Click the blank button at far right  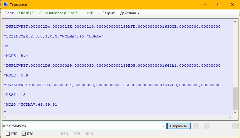[235, 126]
